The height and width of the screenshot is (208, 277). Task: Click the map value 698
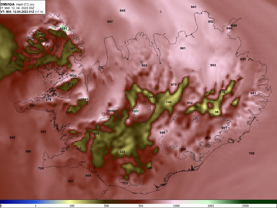point(234,26)
